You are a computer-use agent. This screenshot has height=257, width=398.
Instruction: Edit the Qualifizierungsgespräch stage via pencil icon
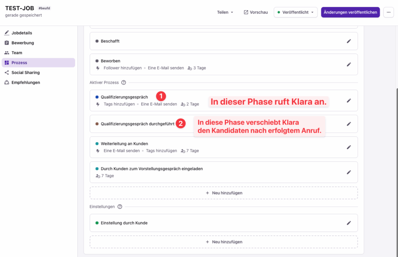pyautogui.click(x=349, y=101)
